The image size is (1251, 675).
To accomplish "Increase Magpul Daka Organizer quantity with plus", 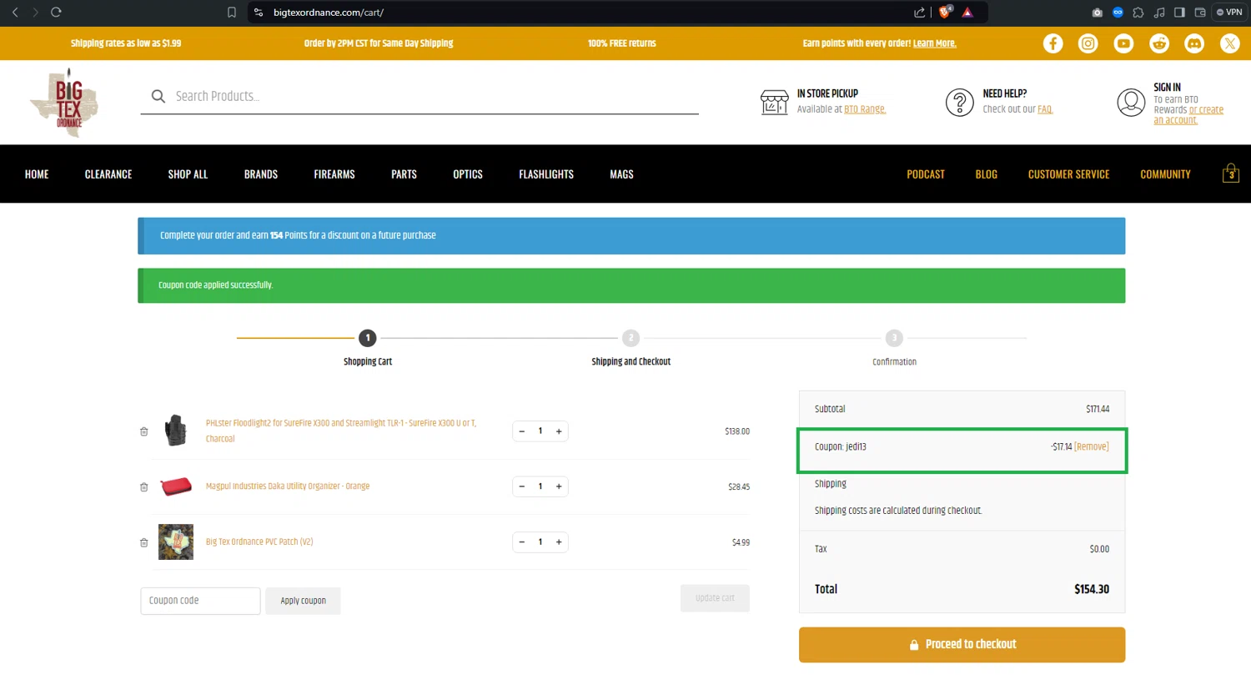I will point(559,486).
